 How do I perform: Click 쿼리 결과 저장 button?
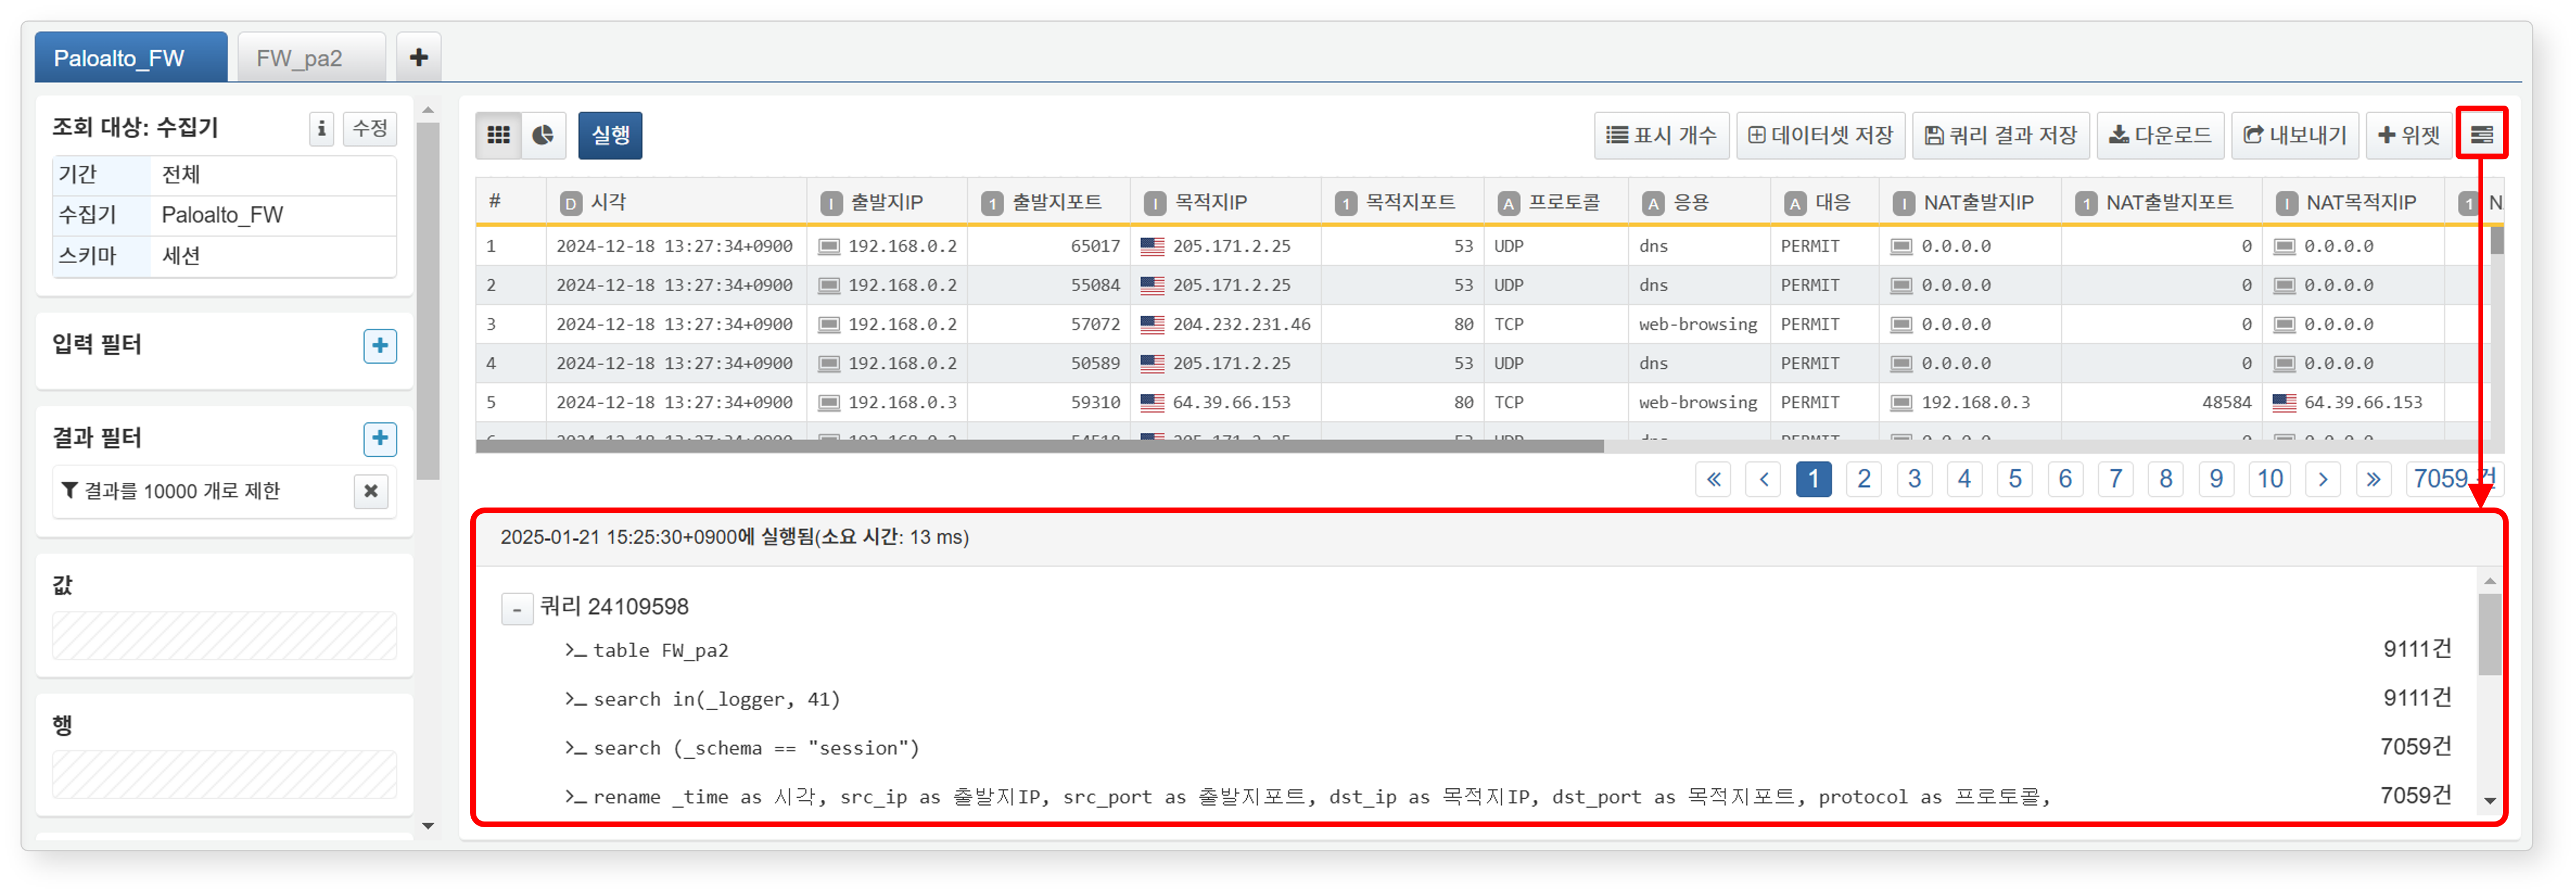point(2000,135)
